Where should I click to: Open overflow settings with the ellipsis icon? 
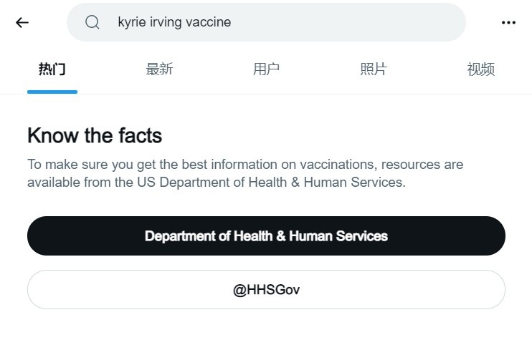coord(508,23)
